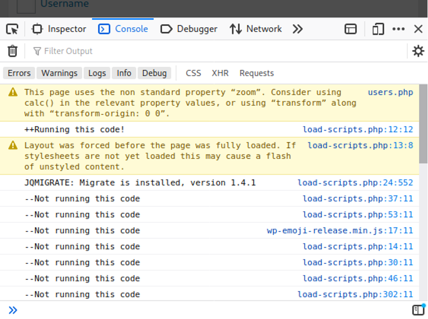Toggle the Warnings filter
Screen dimensions: 428x319
click(x=59, y=73)
